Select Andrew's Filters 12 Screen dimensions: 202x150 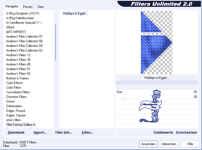pyautogui.click(x=18, y=55)
